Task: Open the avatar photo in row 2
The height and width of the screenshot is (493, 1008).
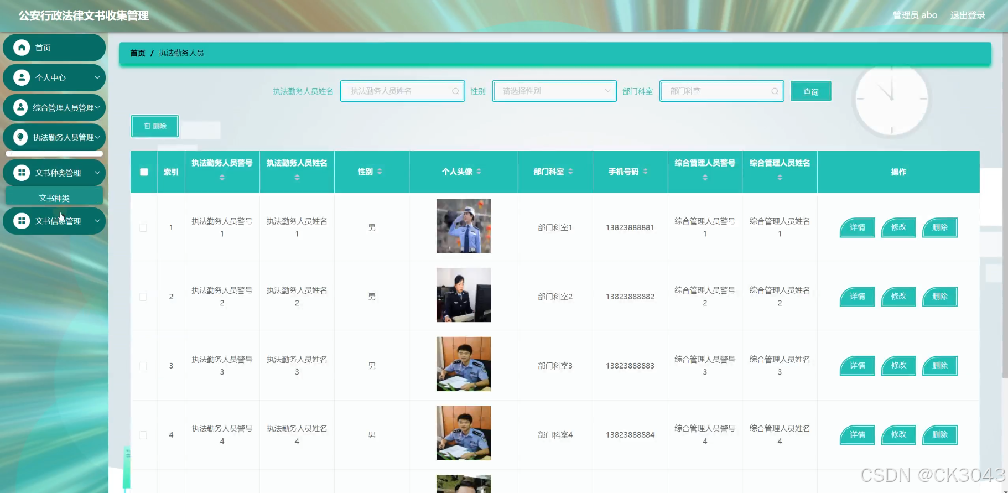Action: pos(464,295)
